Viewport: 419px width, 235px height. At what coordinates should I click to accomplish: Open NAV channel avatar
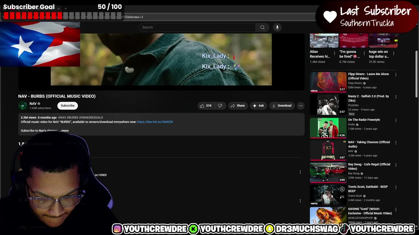pos(23,105)
